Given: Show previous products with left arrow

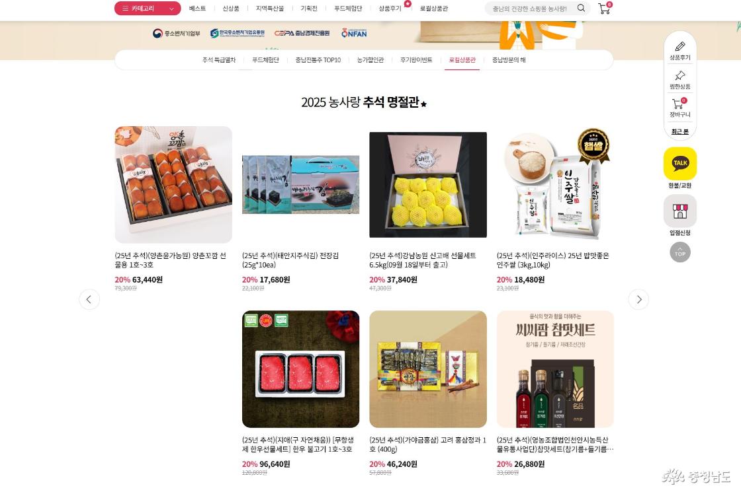Looking at the screenshot, I should click(89, 299).
